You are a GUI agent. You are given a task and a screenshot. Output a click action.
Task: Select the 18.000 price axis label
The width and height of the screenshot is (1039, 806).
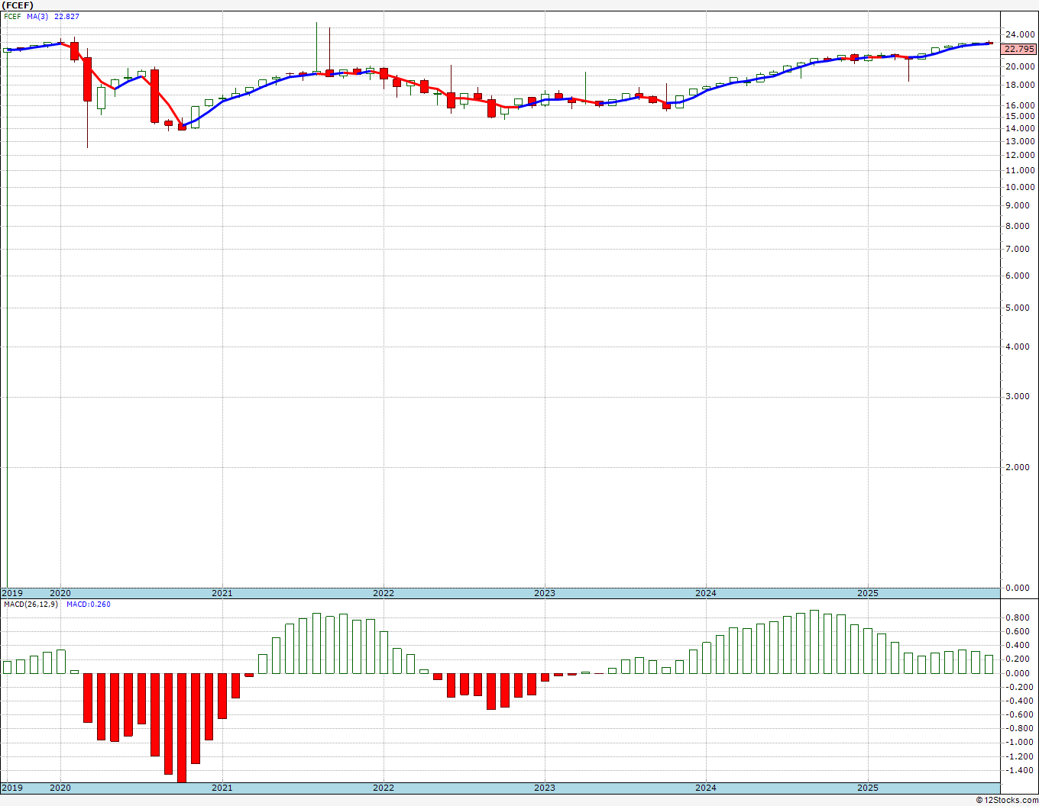click(x=1021, y=85)
